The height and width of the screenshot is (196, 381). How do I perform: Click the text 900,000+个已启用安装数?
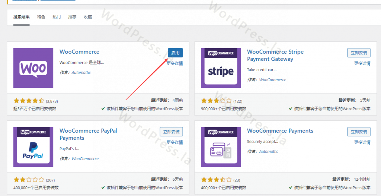click(x=224, y=109)
